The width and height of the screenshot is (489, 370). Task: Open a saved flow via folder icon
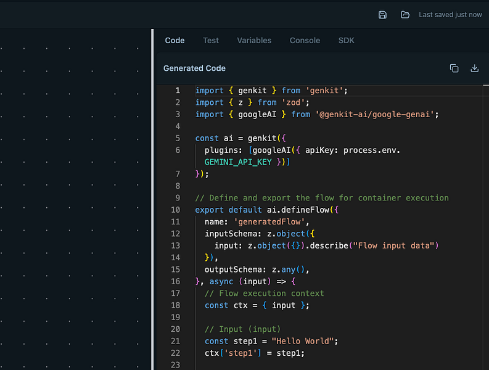405,15
